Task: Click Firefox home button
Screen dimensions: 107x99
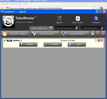Action: coord(2,8)
